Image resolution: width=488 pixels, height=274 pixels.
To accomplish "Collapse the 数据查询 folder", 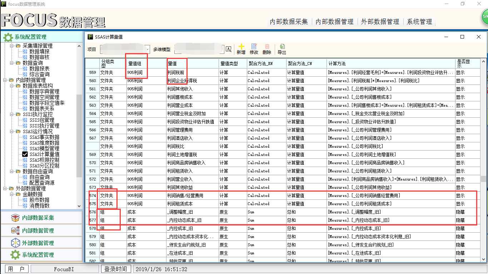I will (11, 63).
